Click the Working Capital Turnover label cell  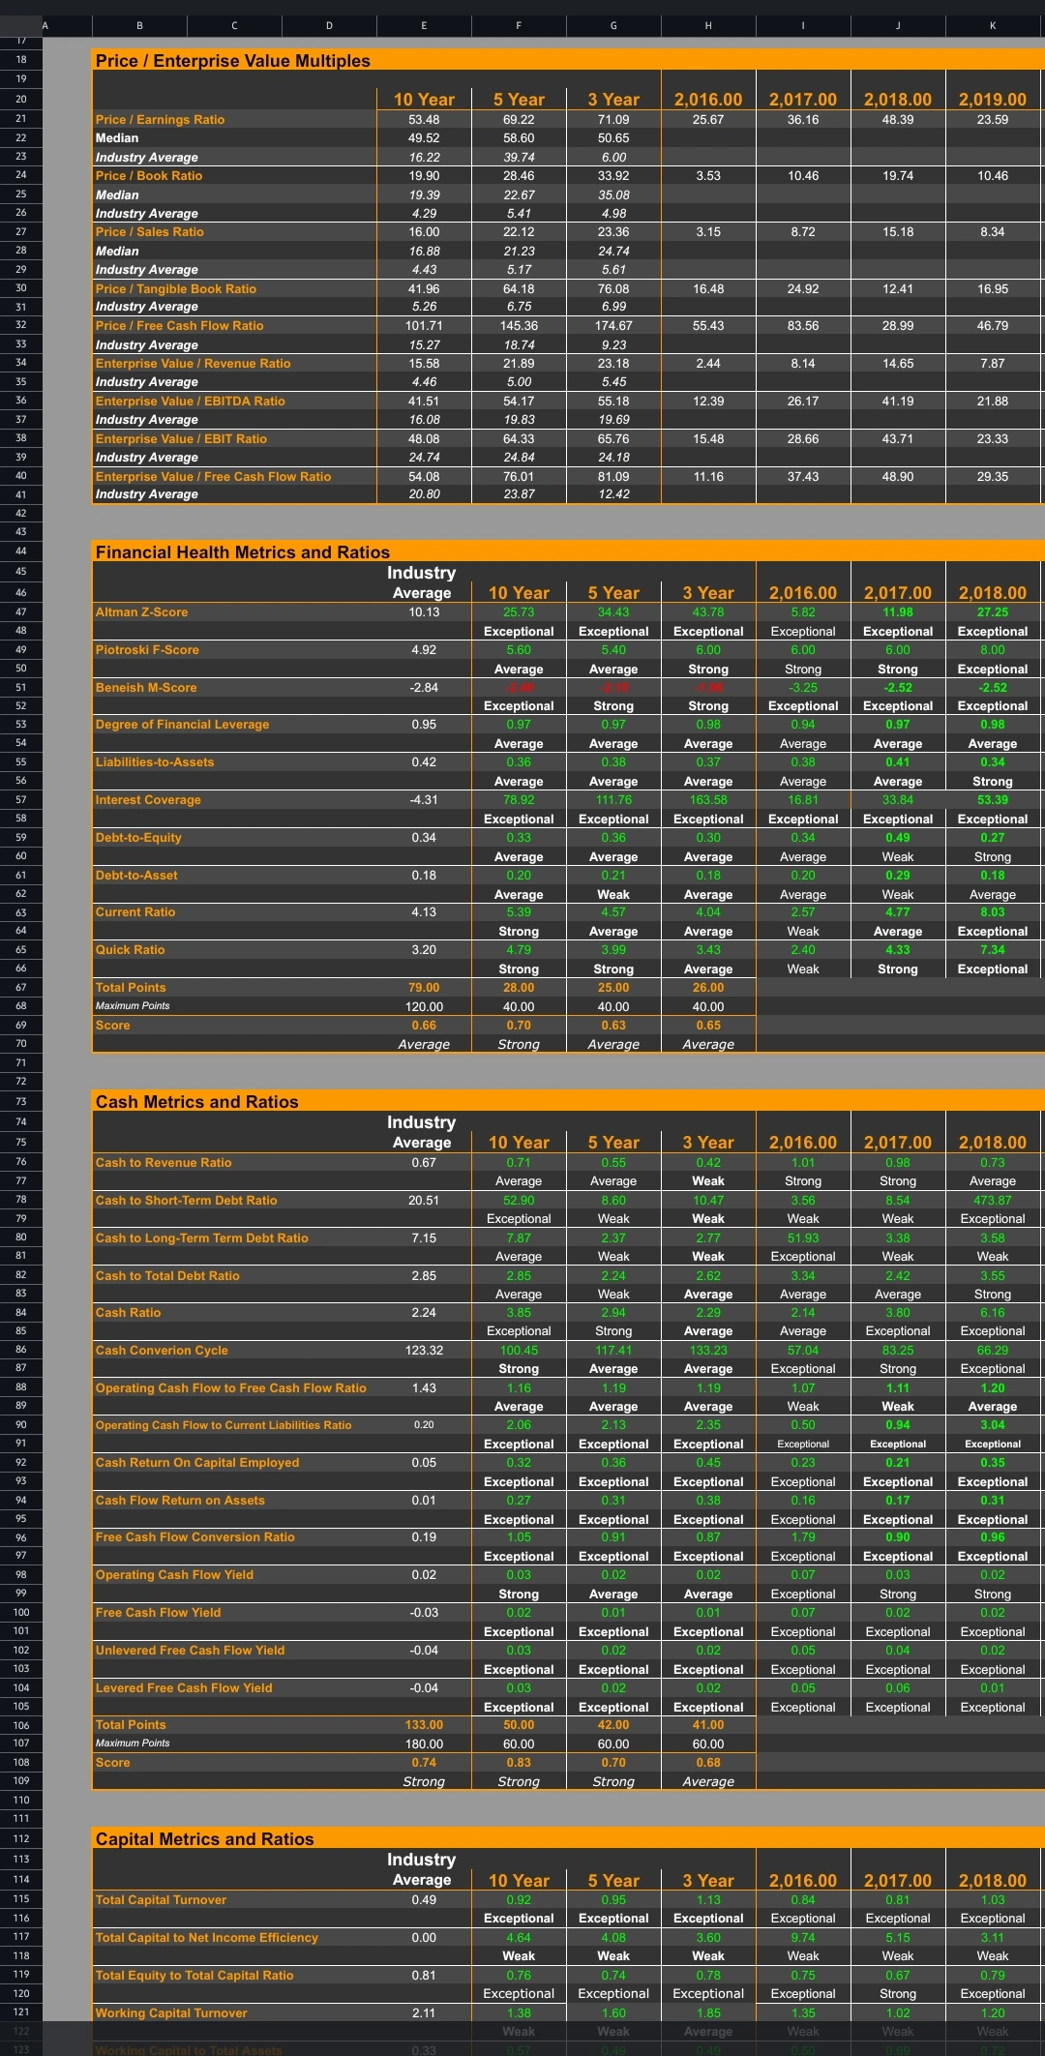pyautogui.click(x=171, y=2013)
